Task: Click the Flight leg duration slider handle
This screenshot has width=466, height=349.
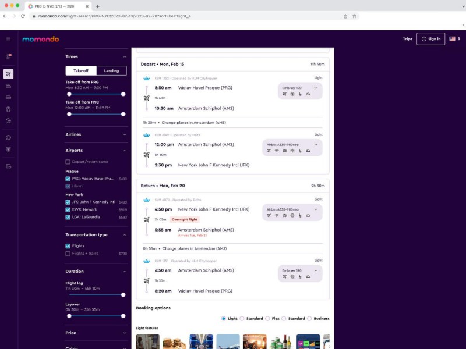Action: 123,295
